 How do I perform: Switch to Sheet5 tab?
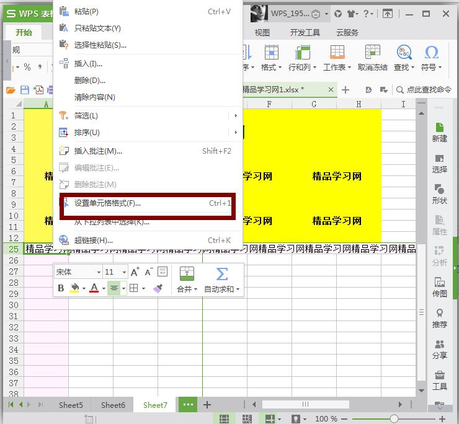point(71,405)
